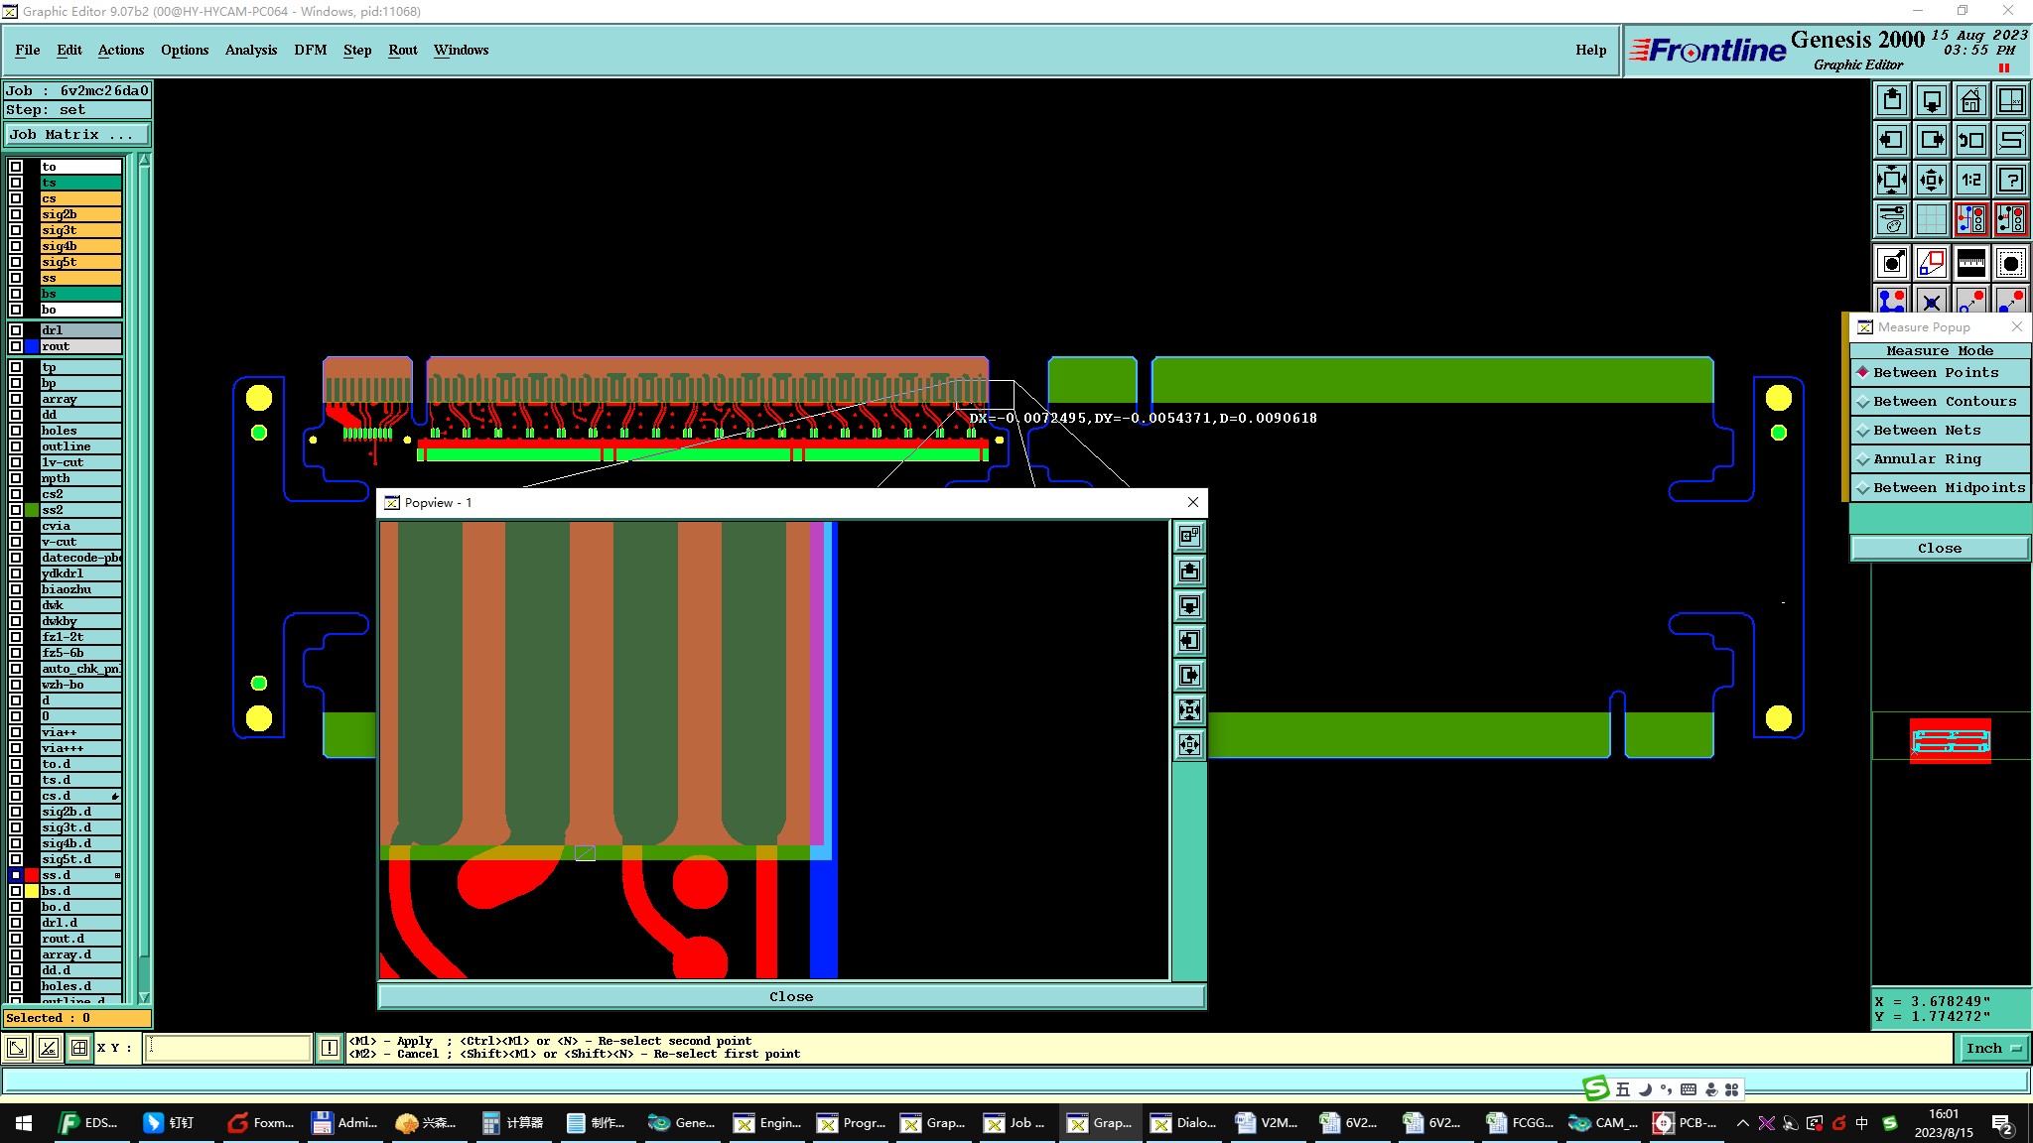Select Between Contours measure mode
This screenshot has height=1143, width=2033.
[1944, 402]
